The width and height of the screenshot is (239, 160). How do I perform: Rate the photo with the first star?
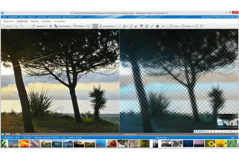pyautogui.click(x=195, y=131)
